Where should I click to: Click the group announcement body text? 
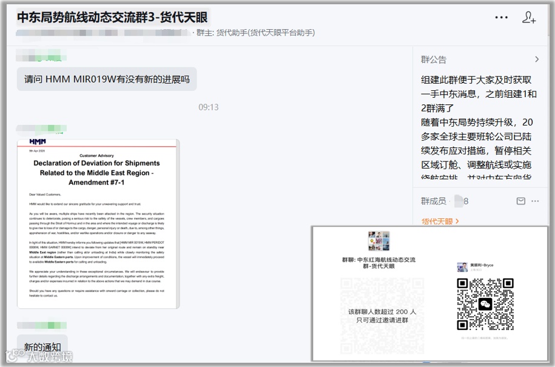[479, 129]
